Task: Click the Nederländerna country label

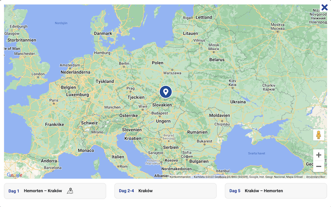Action: coord(76,72)
